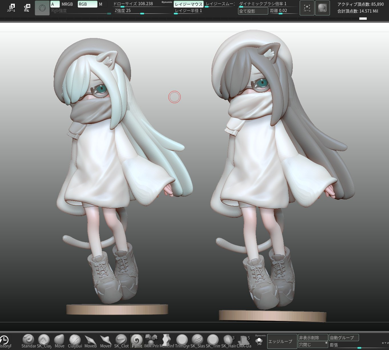Select the Rotate (回転) tool
Image resolution: width=389 pixels, height=350 pixels.
pyautogui.click(x=27, y=8)
